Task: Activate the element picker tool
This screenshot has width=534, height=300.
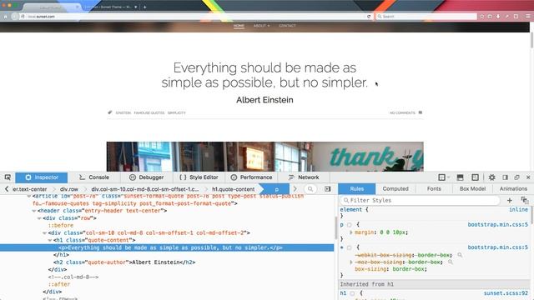Action: (8, 177)
